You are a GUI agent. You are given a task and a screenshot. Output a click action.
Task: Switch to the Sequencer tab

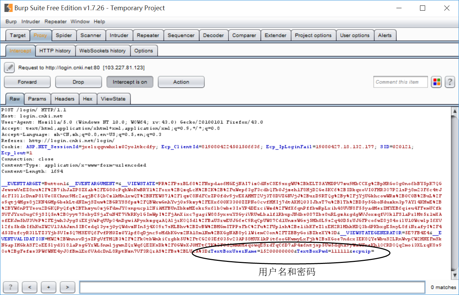181,35
